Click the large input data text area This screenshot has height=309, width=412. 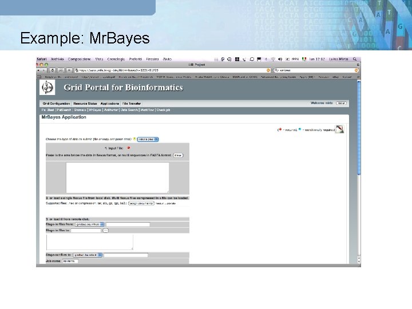click(x=117, y=177)
